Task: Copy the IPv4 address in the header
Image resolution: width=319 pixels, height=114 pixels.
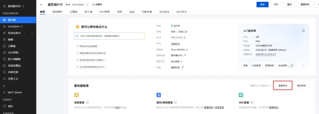Action: [x=87, y=4]
